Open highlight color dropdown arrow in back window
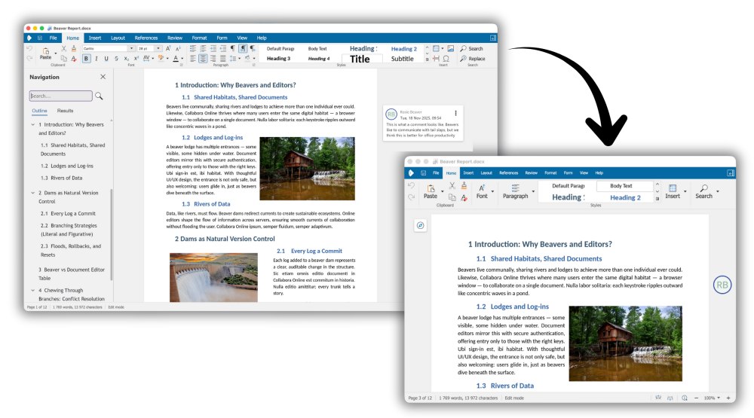The height and width of the screenshot is (418, 754). pyautogui.click(x=167, y=59)
